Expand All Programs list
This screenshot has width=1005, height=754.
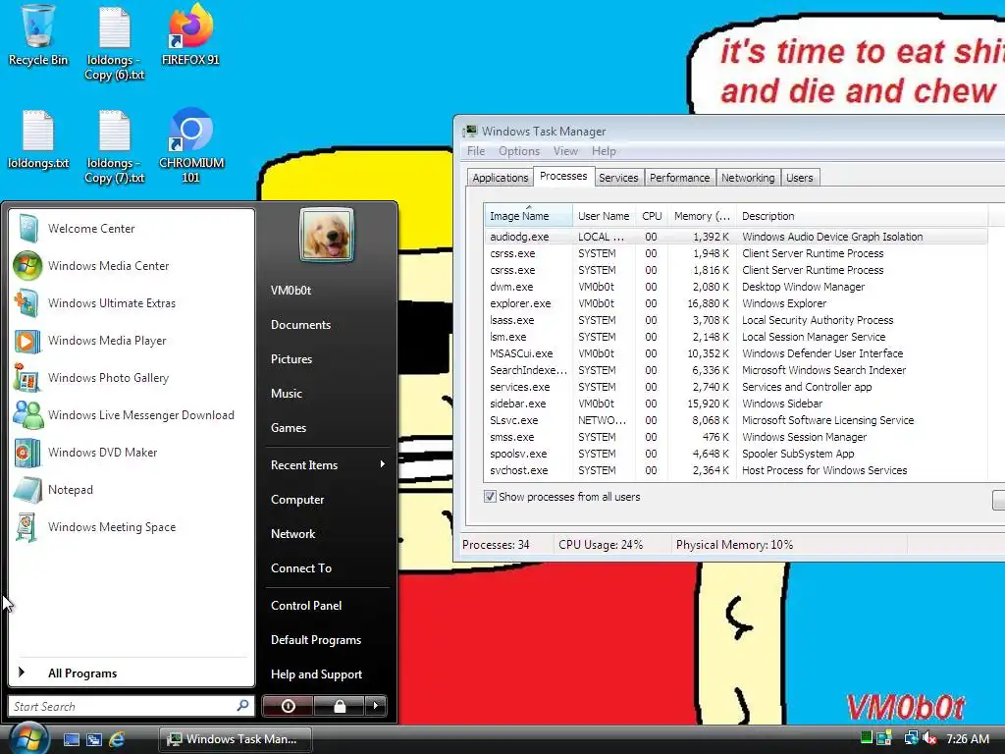point(132,673)
